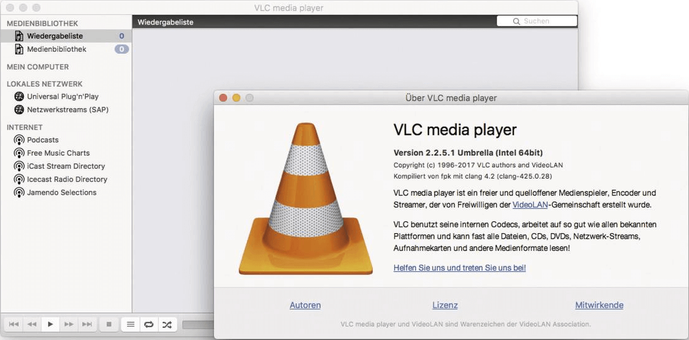Click the LOKALES NETZWERK section header
The height and width of the screenshot is (340, 689).
(x=45, y=84)
